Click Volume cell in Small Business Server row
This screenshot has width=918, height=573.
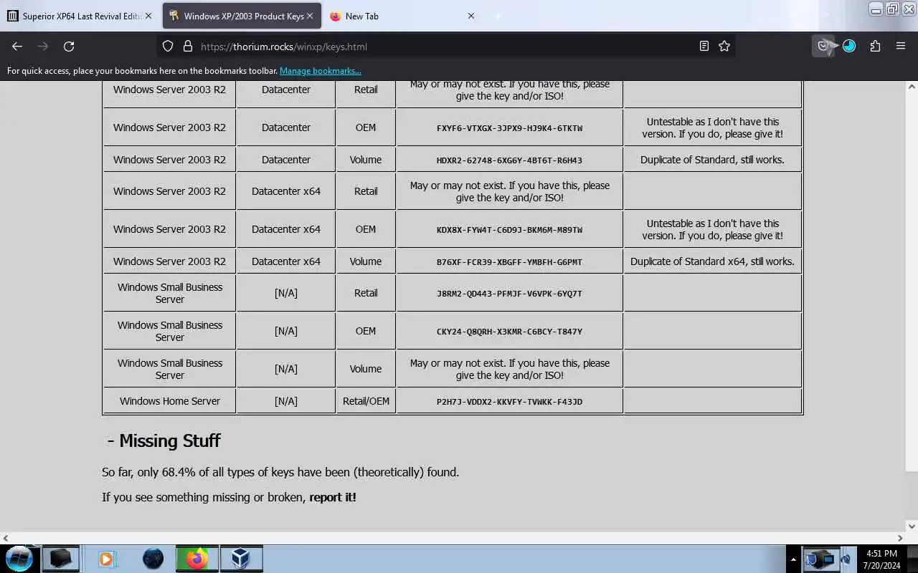(x=366, y=369)
